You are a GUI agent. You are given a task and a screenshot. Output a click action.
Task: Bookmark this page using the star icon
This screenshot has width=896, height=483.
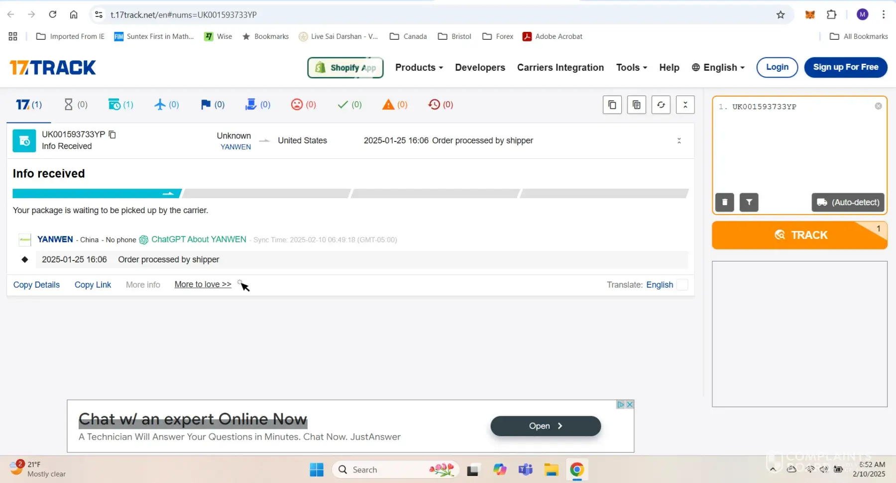781,15
